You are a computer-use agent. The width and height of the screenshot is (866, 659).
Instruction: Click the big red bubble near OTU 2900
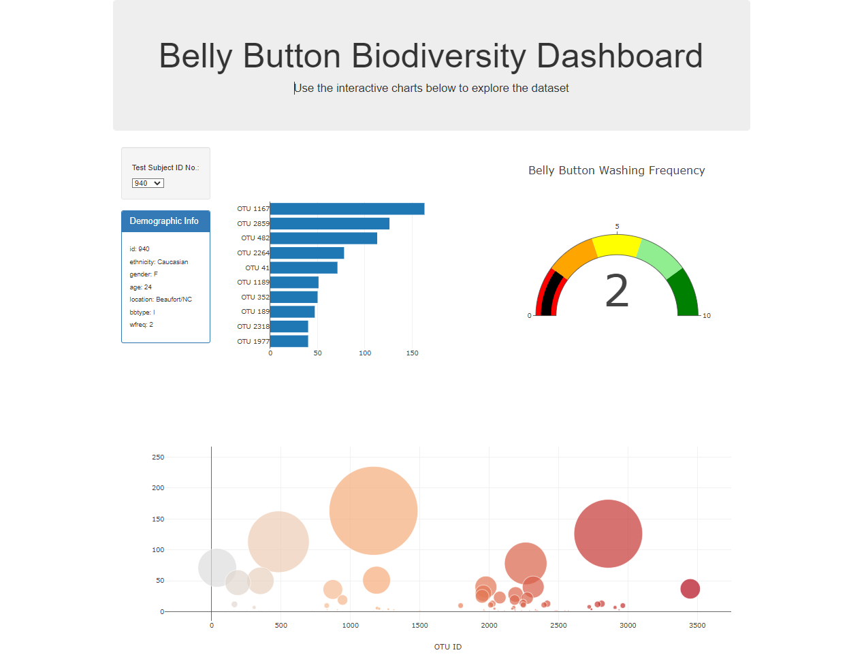click(x=608, y=533)
